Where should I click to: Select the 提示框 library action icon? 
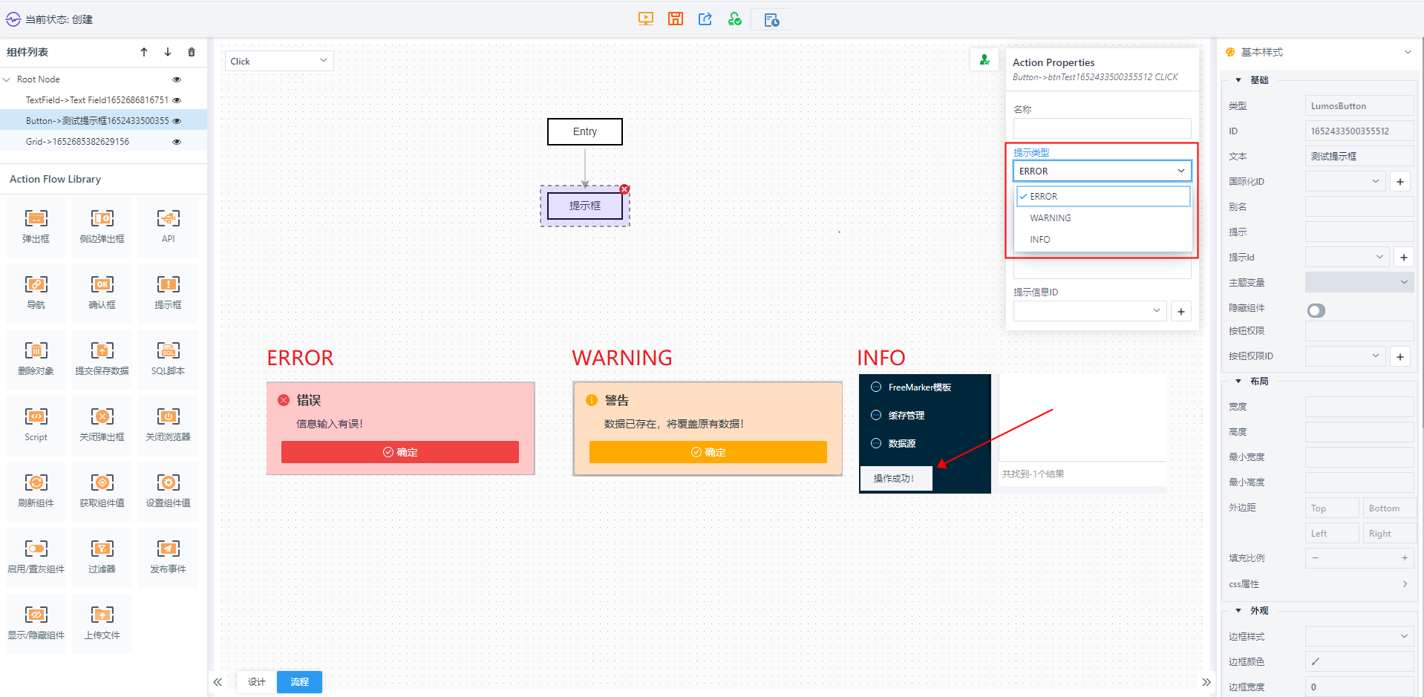click(x=169, y=284)
